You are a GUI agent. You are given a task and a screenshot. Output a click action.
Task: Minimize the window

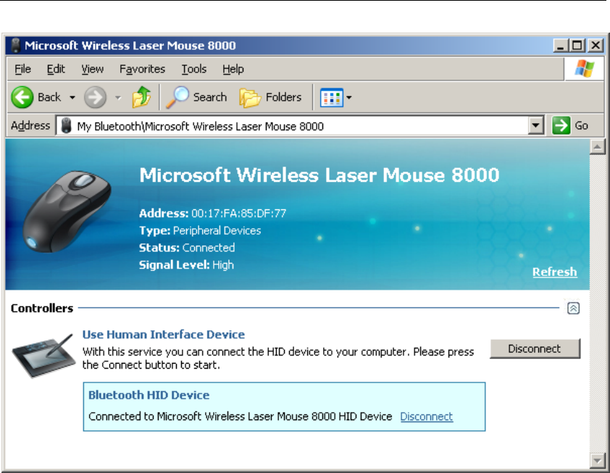[x=560, y=46]
